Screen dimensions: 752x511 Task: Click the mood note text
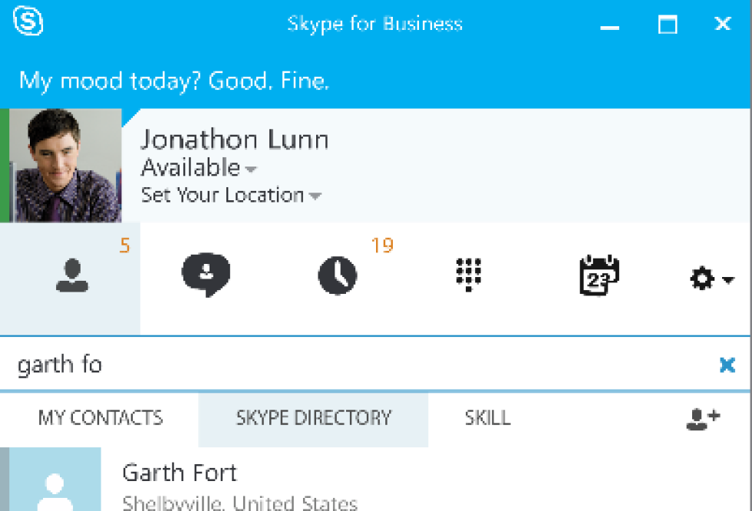click(174, 81)
